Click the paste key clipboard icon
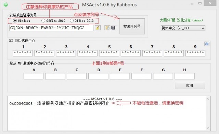219x134 pixels. (x=107, y=28)
